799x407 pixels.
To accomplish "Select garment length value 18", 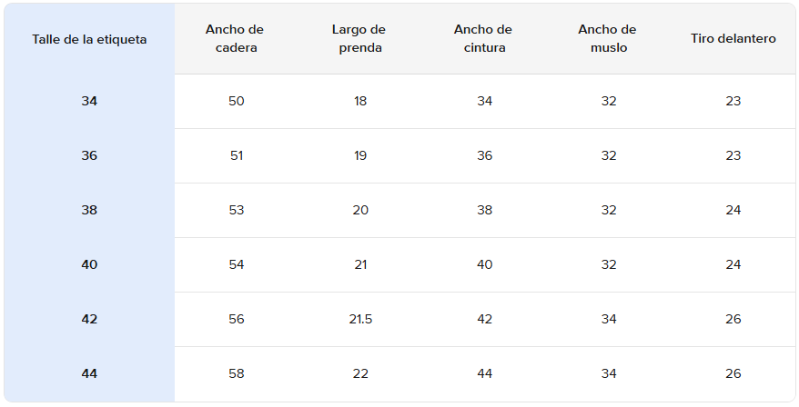I will 360,101.
